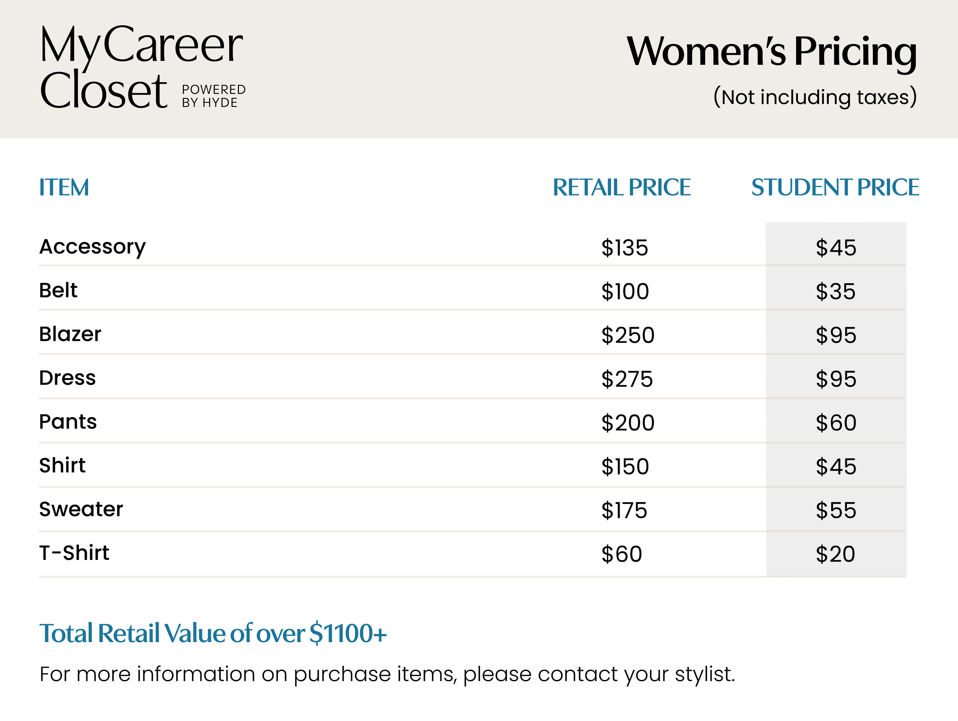This screenshot has height=721, width=958.
Task: Click the T-Shirt student price $20
Action: 835,554
